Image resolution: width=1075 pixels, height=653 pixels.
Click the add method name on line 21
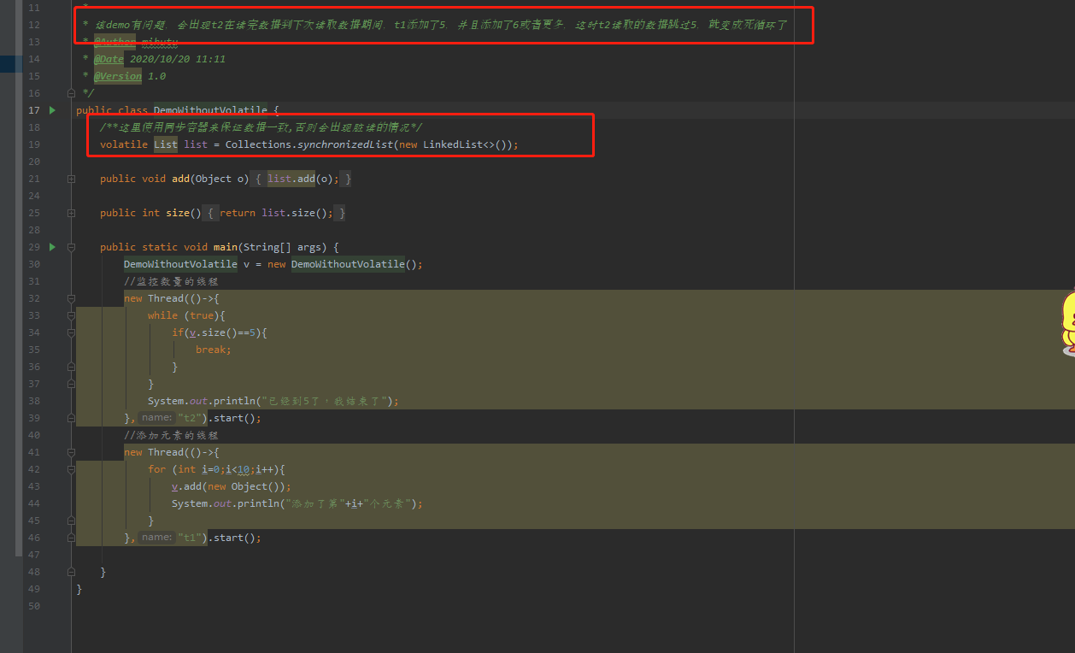(180, 179)
